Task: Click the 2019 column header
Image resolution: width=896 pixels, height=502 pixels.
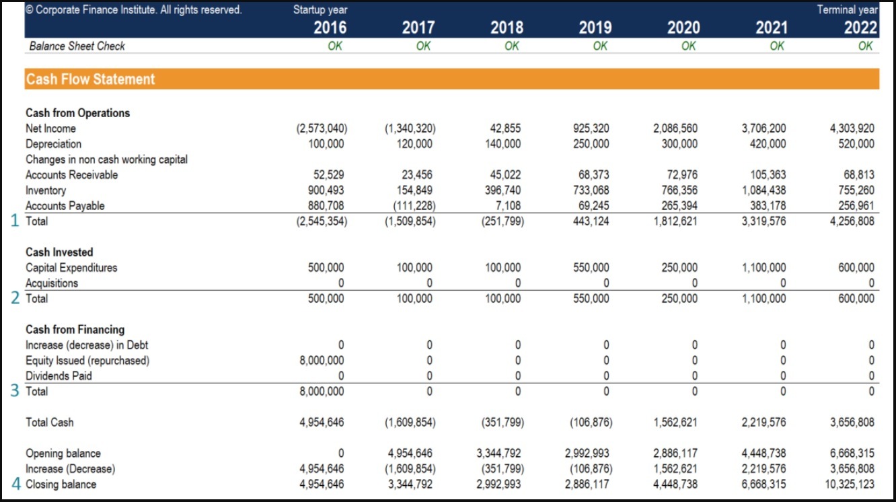Action: coord(595,27)
